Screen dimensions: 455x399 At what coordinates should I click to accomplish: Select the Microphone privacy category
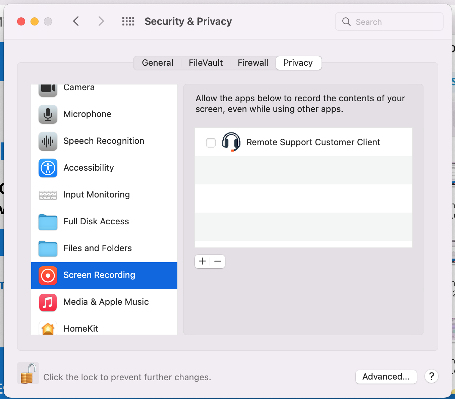click(104, 114)
